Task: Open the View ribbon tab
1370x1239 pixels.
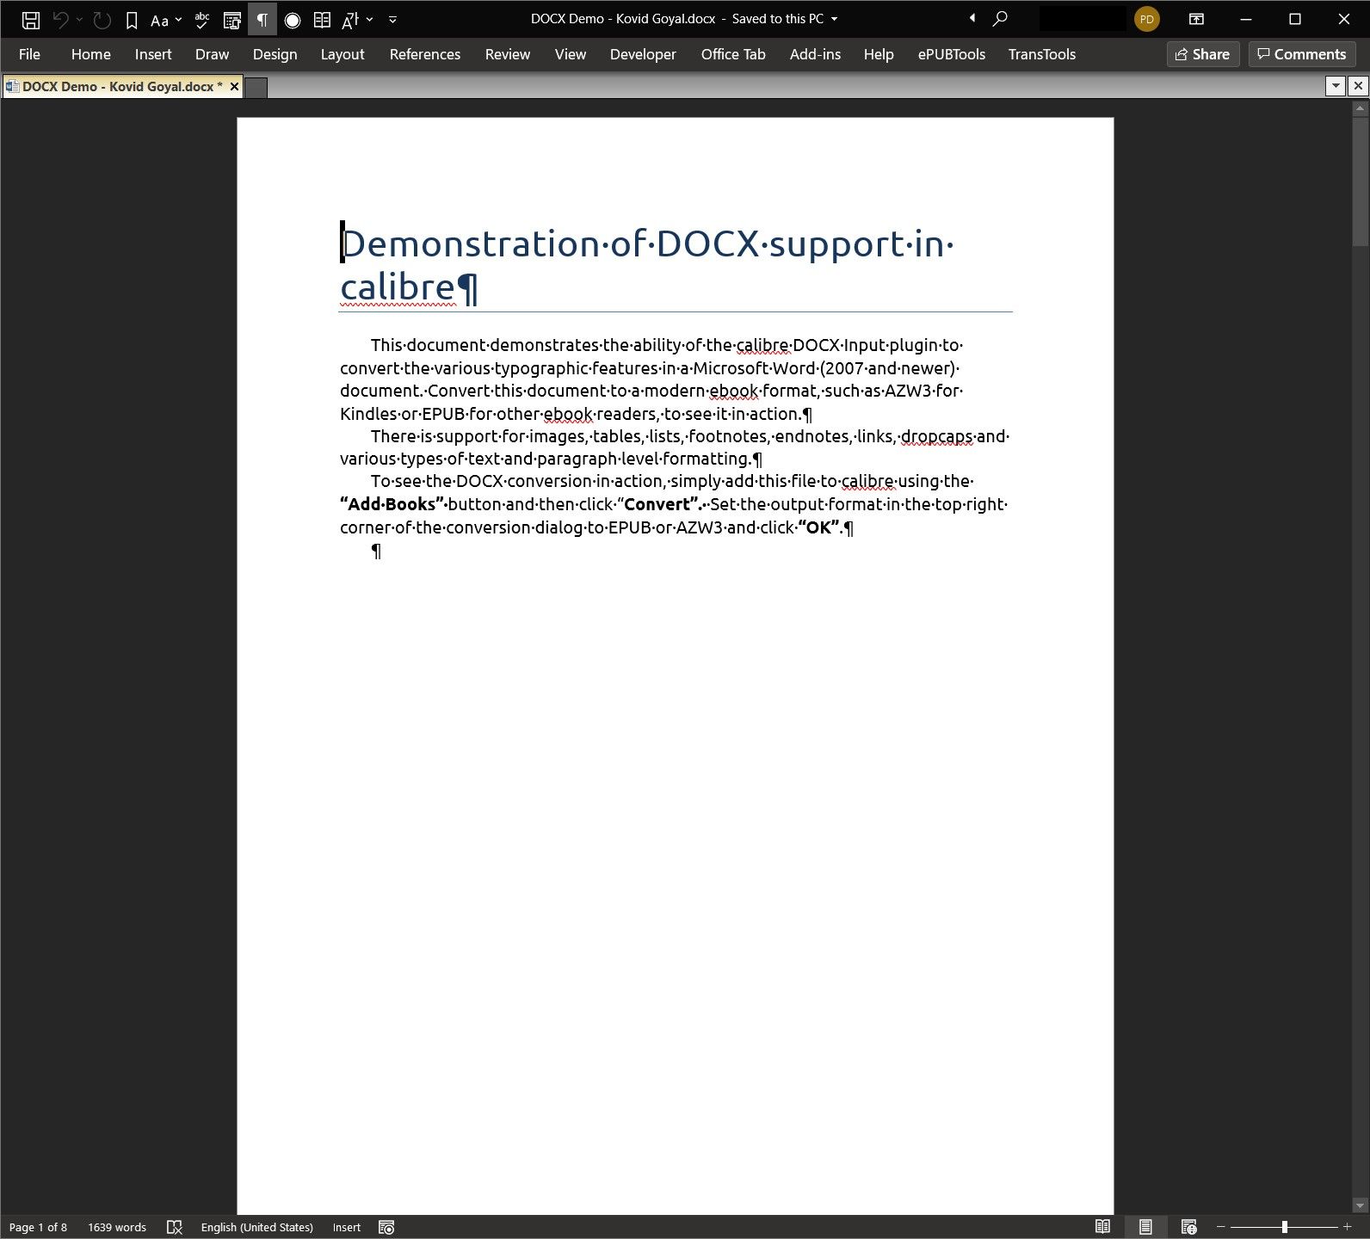Action: 571,54
